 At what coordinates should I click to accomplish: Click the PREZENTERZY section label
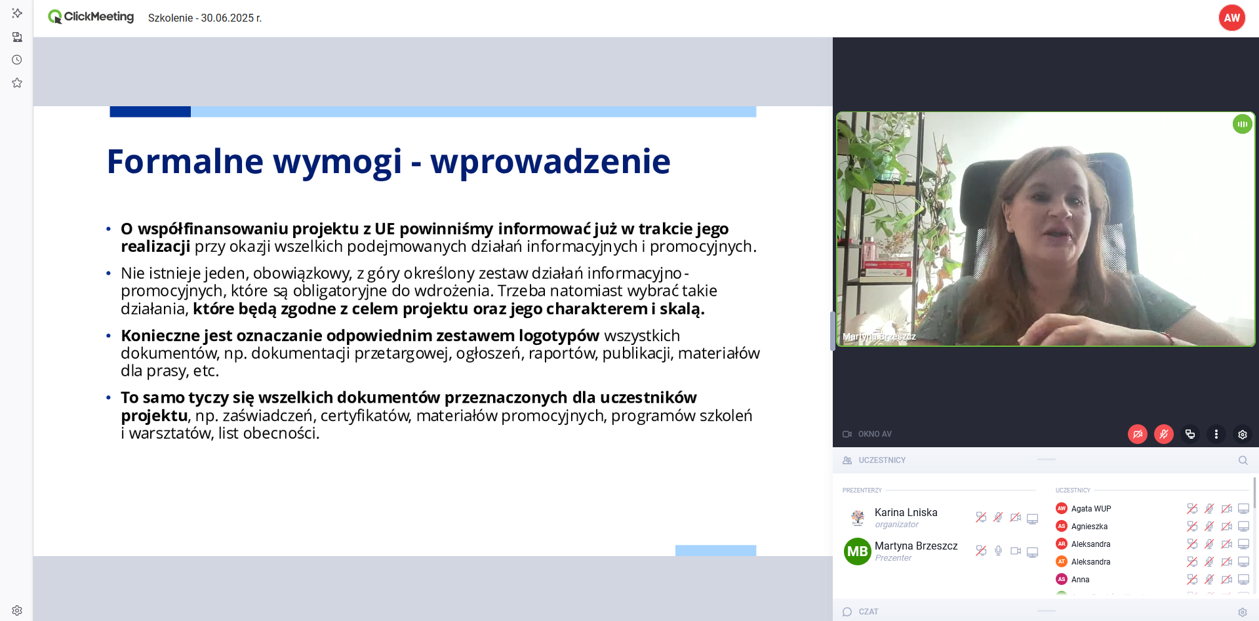point(862,491)
